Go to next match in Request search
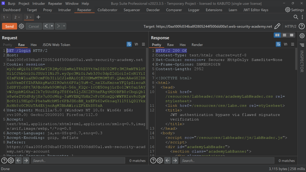306x172 pixels. pos(26,161)
